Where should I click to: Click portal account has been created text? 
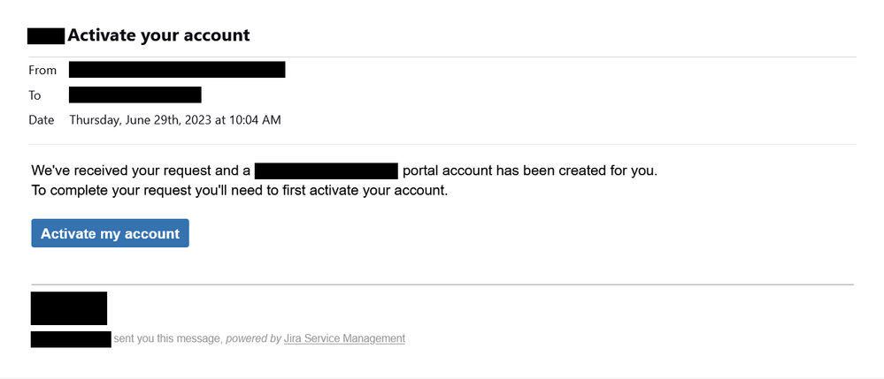530,171
